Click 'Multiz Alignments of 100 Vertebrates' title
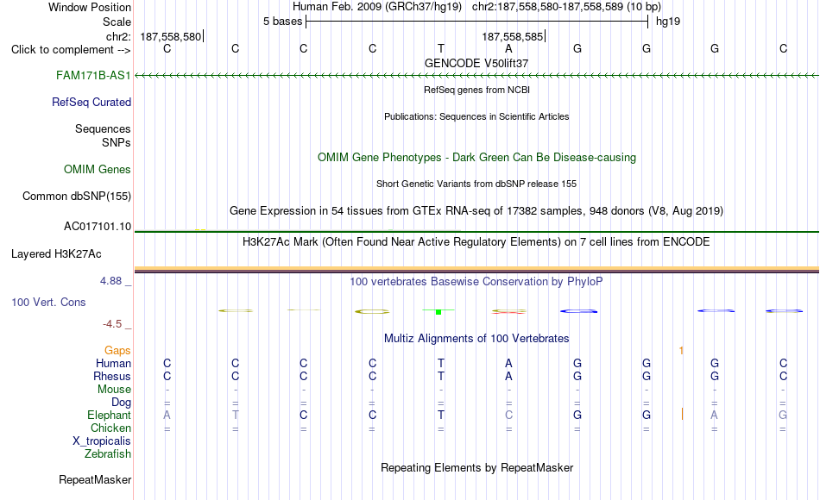 click(x=476, y=339)
